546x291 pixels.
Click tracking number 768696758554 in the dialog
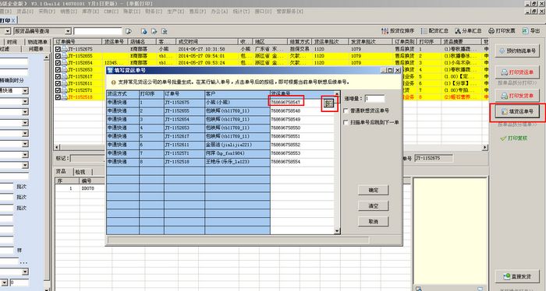pyautogui.click(x=302, y=162)
